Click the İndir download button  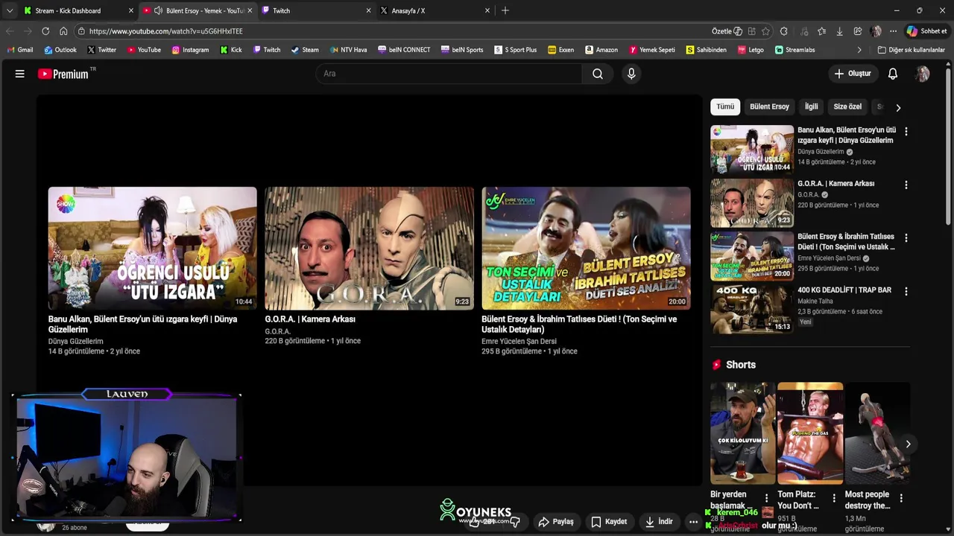coord(659,522)
